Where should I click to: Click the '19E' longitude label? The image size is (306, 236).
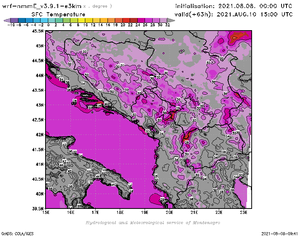(x=145, y=212)
